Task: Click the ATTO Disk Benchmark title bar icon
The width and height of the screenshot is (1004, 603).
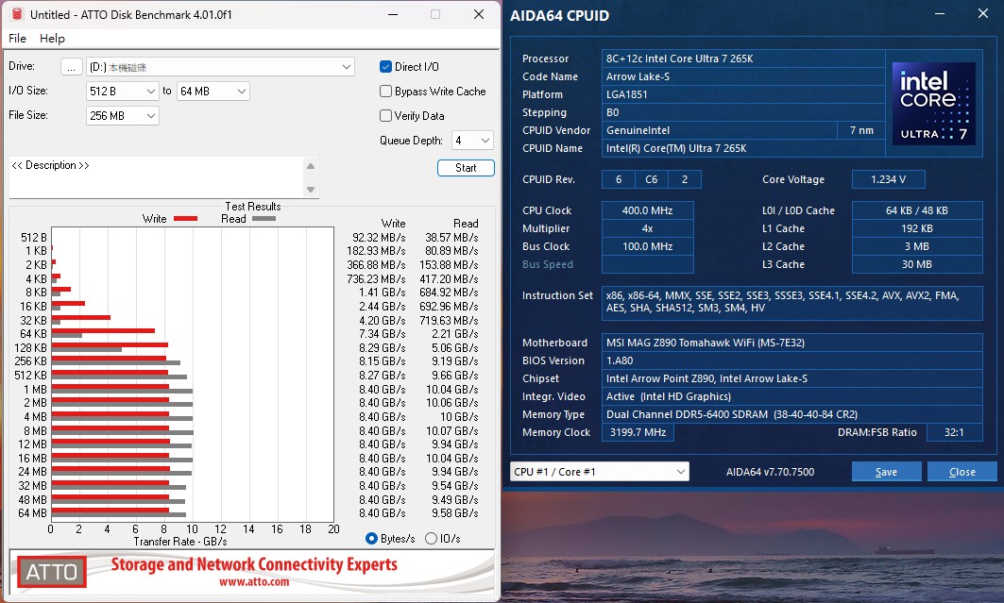Action: (17, 14)
